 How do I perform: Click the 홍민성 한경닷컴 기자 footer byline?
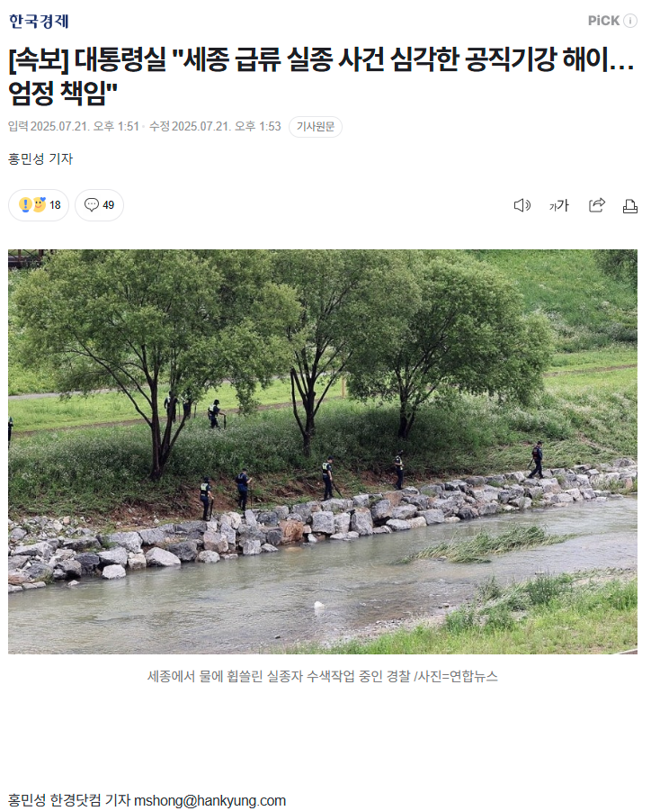click(68, 801)
